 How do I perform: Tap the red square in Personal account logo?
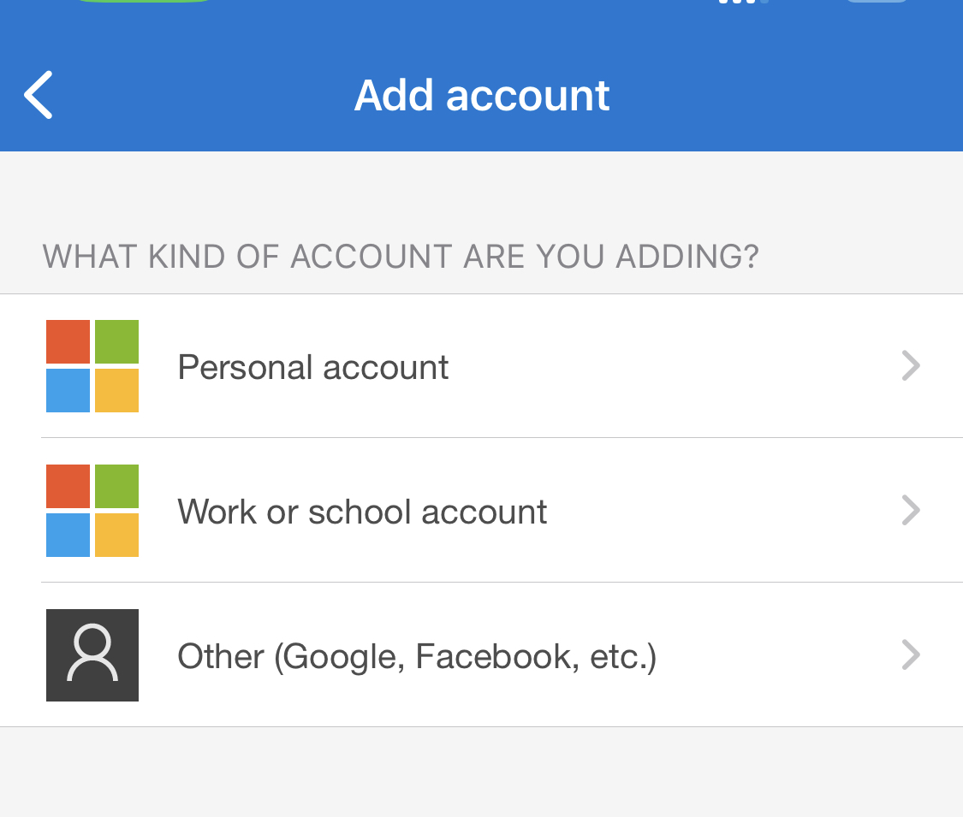point(68,342)
